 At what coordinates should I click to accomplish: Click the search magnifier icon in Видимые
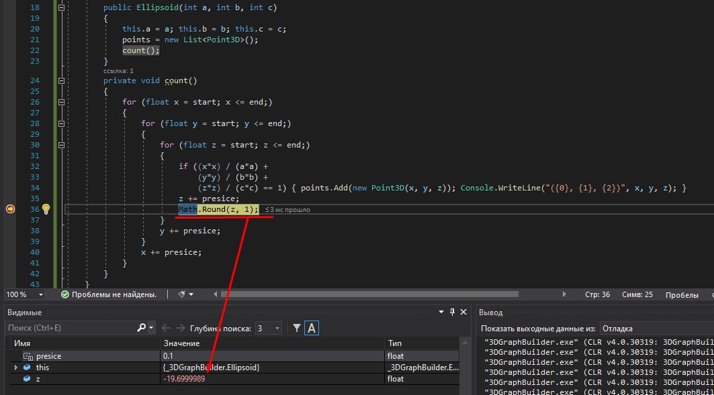[x=141, y=328]
